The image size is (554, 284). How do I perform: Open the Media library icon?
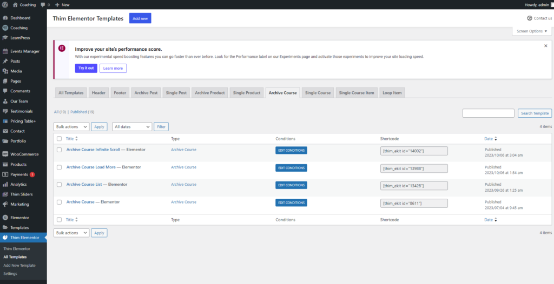coord(5,71)
